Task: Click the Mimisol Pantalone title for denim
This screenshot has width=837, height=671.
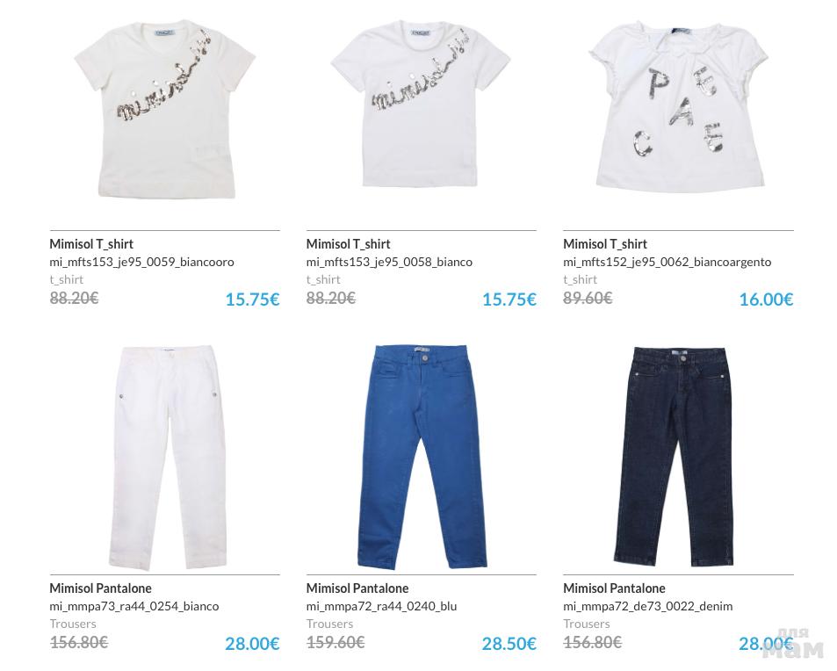Action: 615,588
